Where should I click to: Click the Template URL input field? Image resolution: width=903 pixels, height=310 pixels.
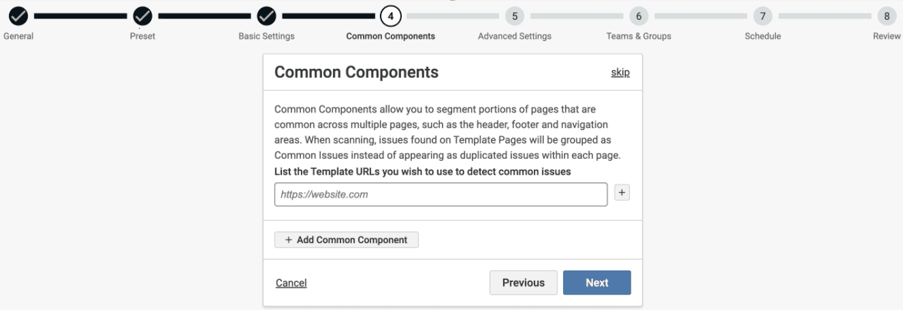pos(440,195)
